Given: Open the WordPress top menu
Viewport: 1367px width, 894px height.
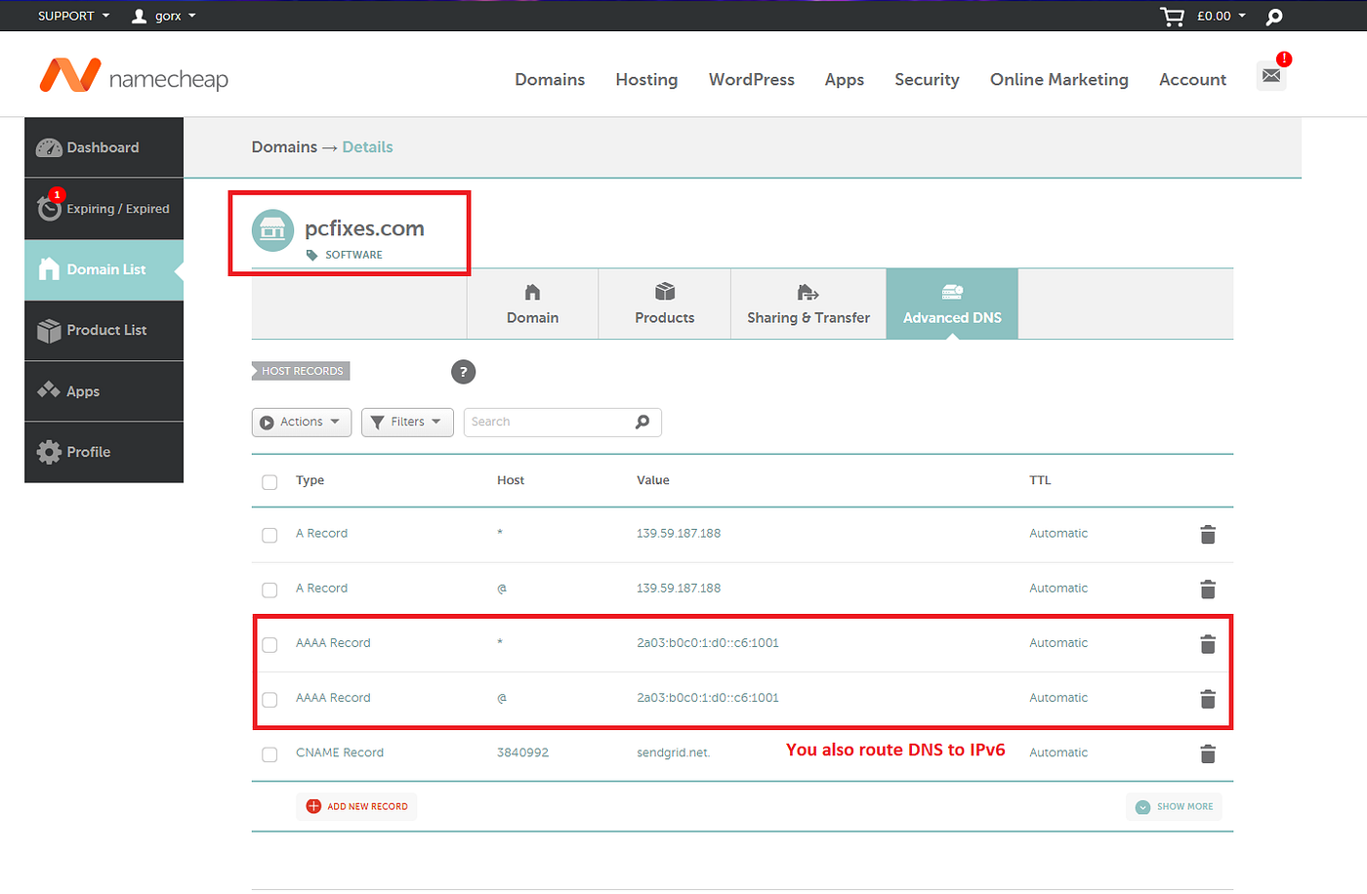Looking at the screenshot, I should click(752, 79).
